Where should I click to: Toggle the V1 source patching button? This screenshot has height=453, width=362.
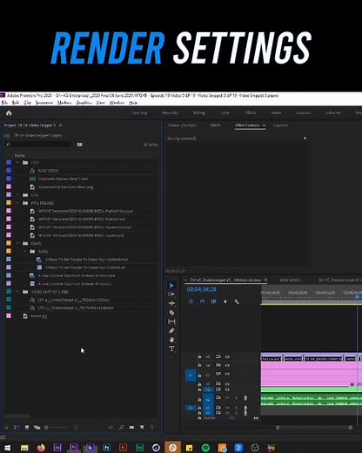coord(191,375)
